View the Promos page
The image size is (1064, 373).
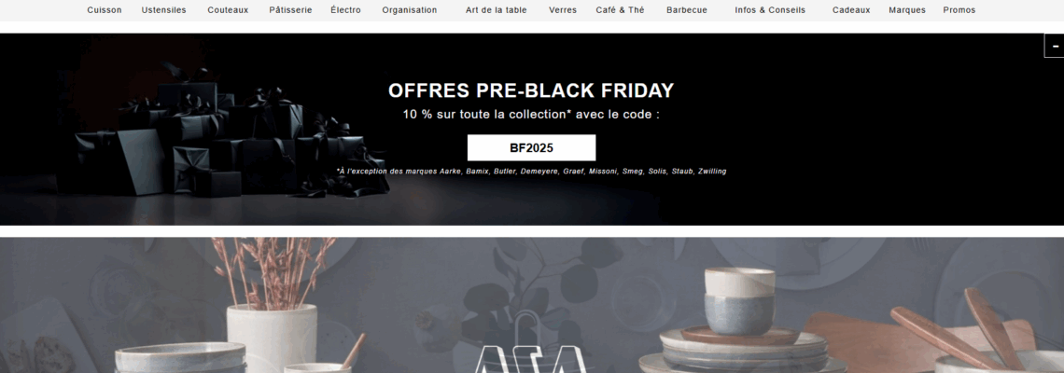959,10
